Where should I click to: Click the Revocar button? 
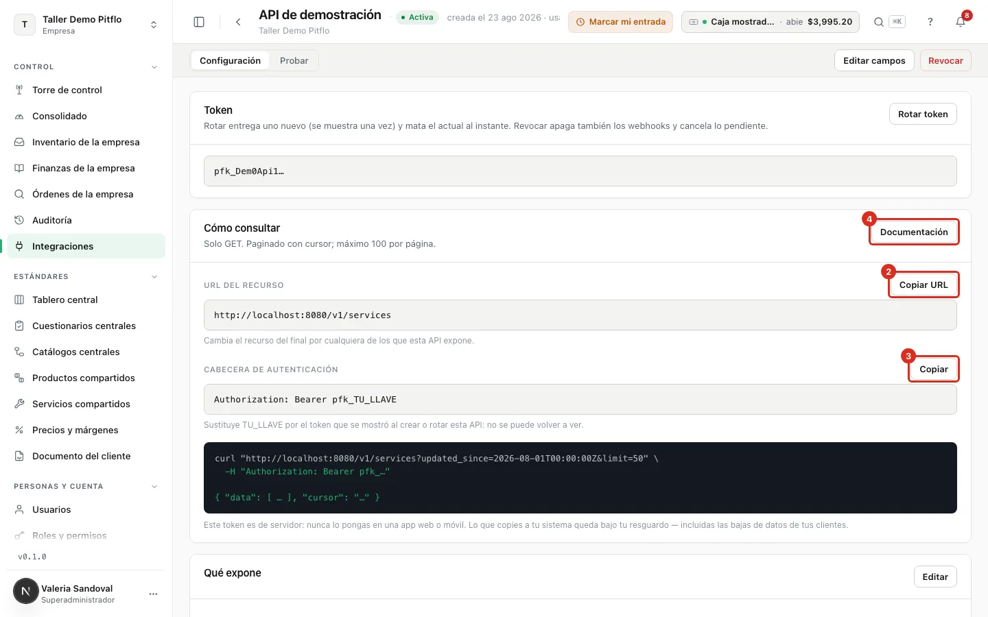pyautogui.click(x=945, y=60)
